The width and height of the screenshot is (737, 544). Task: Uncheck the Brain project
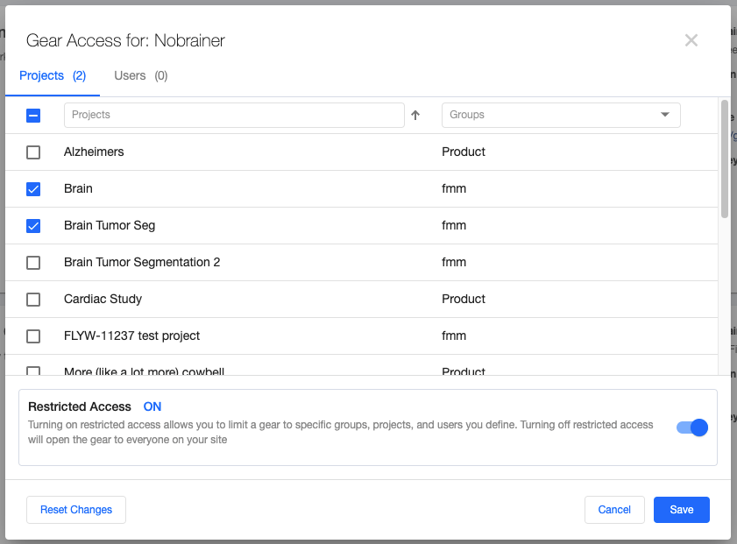tap(33, 188)
